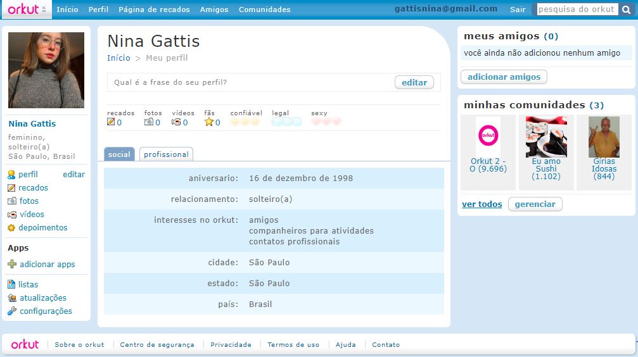This screenshot has height=357, width=638.
Task: Click the green plus adicionar apps icon
Action: (12, 265)
